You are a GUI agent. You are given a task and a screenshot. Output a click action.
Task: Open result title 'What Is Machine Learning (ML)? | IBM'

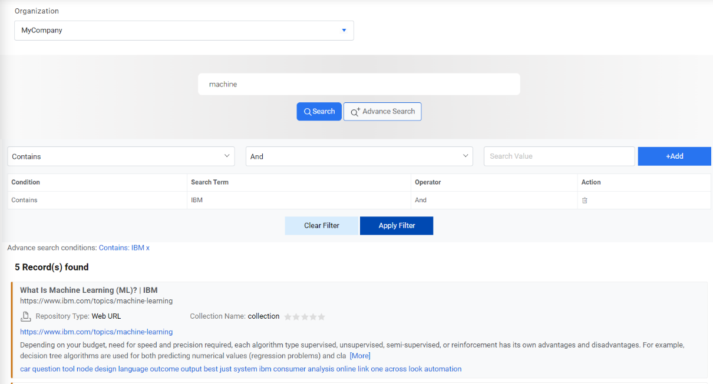click(88, 290)
